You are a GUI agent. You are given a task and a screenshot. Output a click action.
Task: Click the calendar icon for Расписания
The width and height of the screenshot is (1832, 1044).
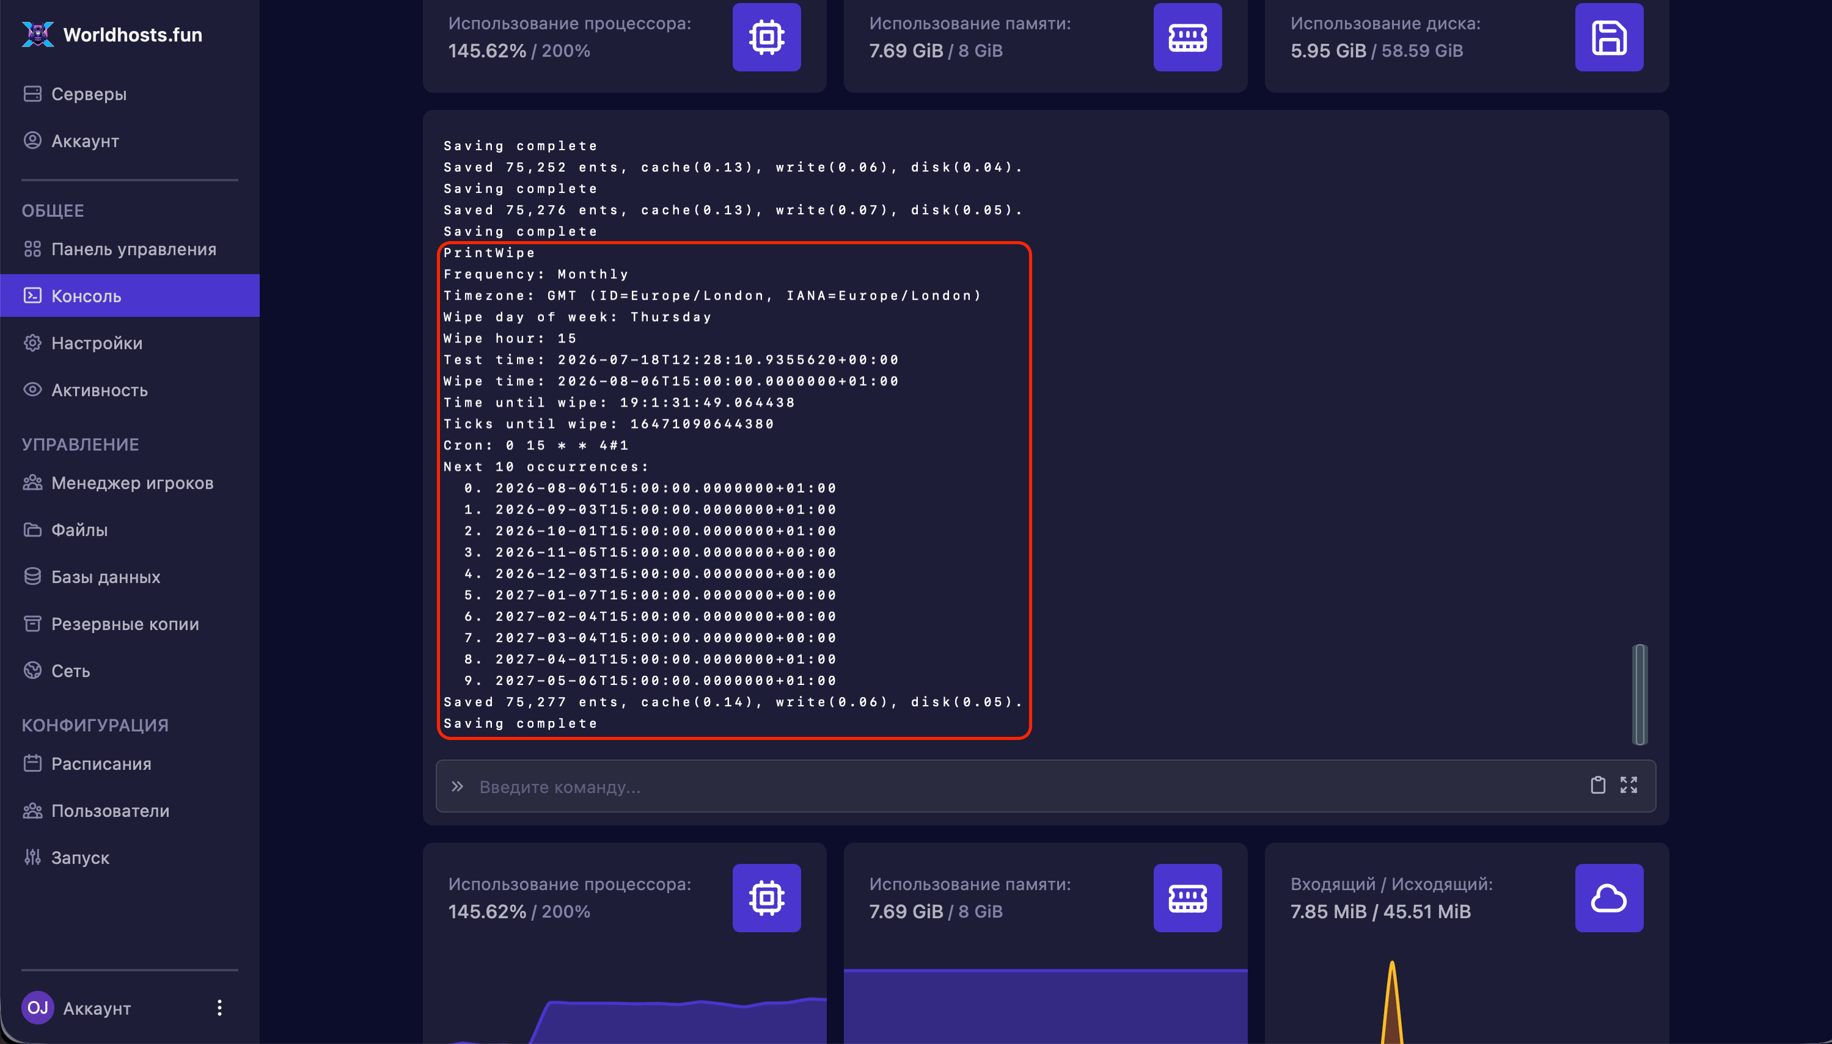32,763
